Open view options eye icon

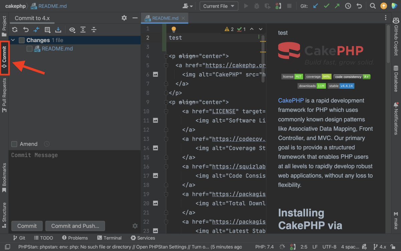72,30
